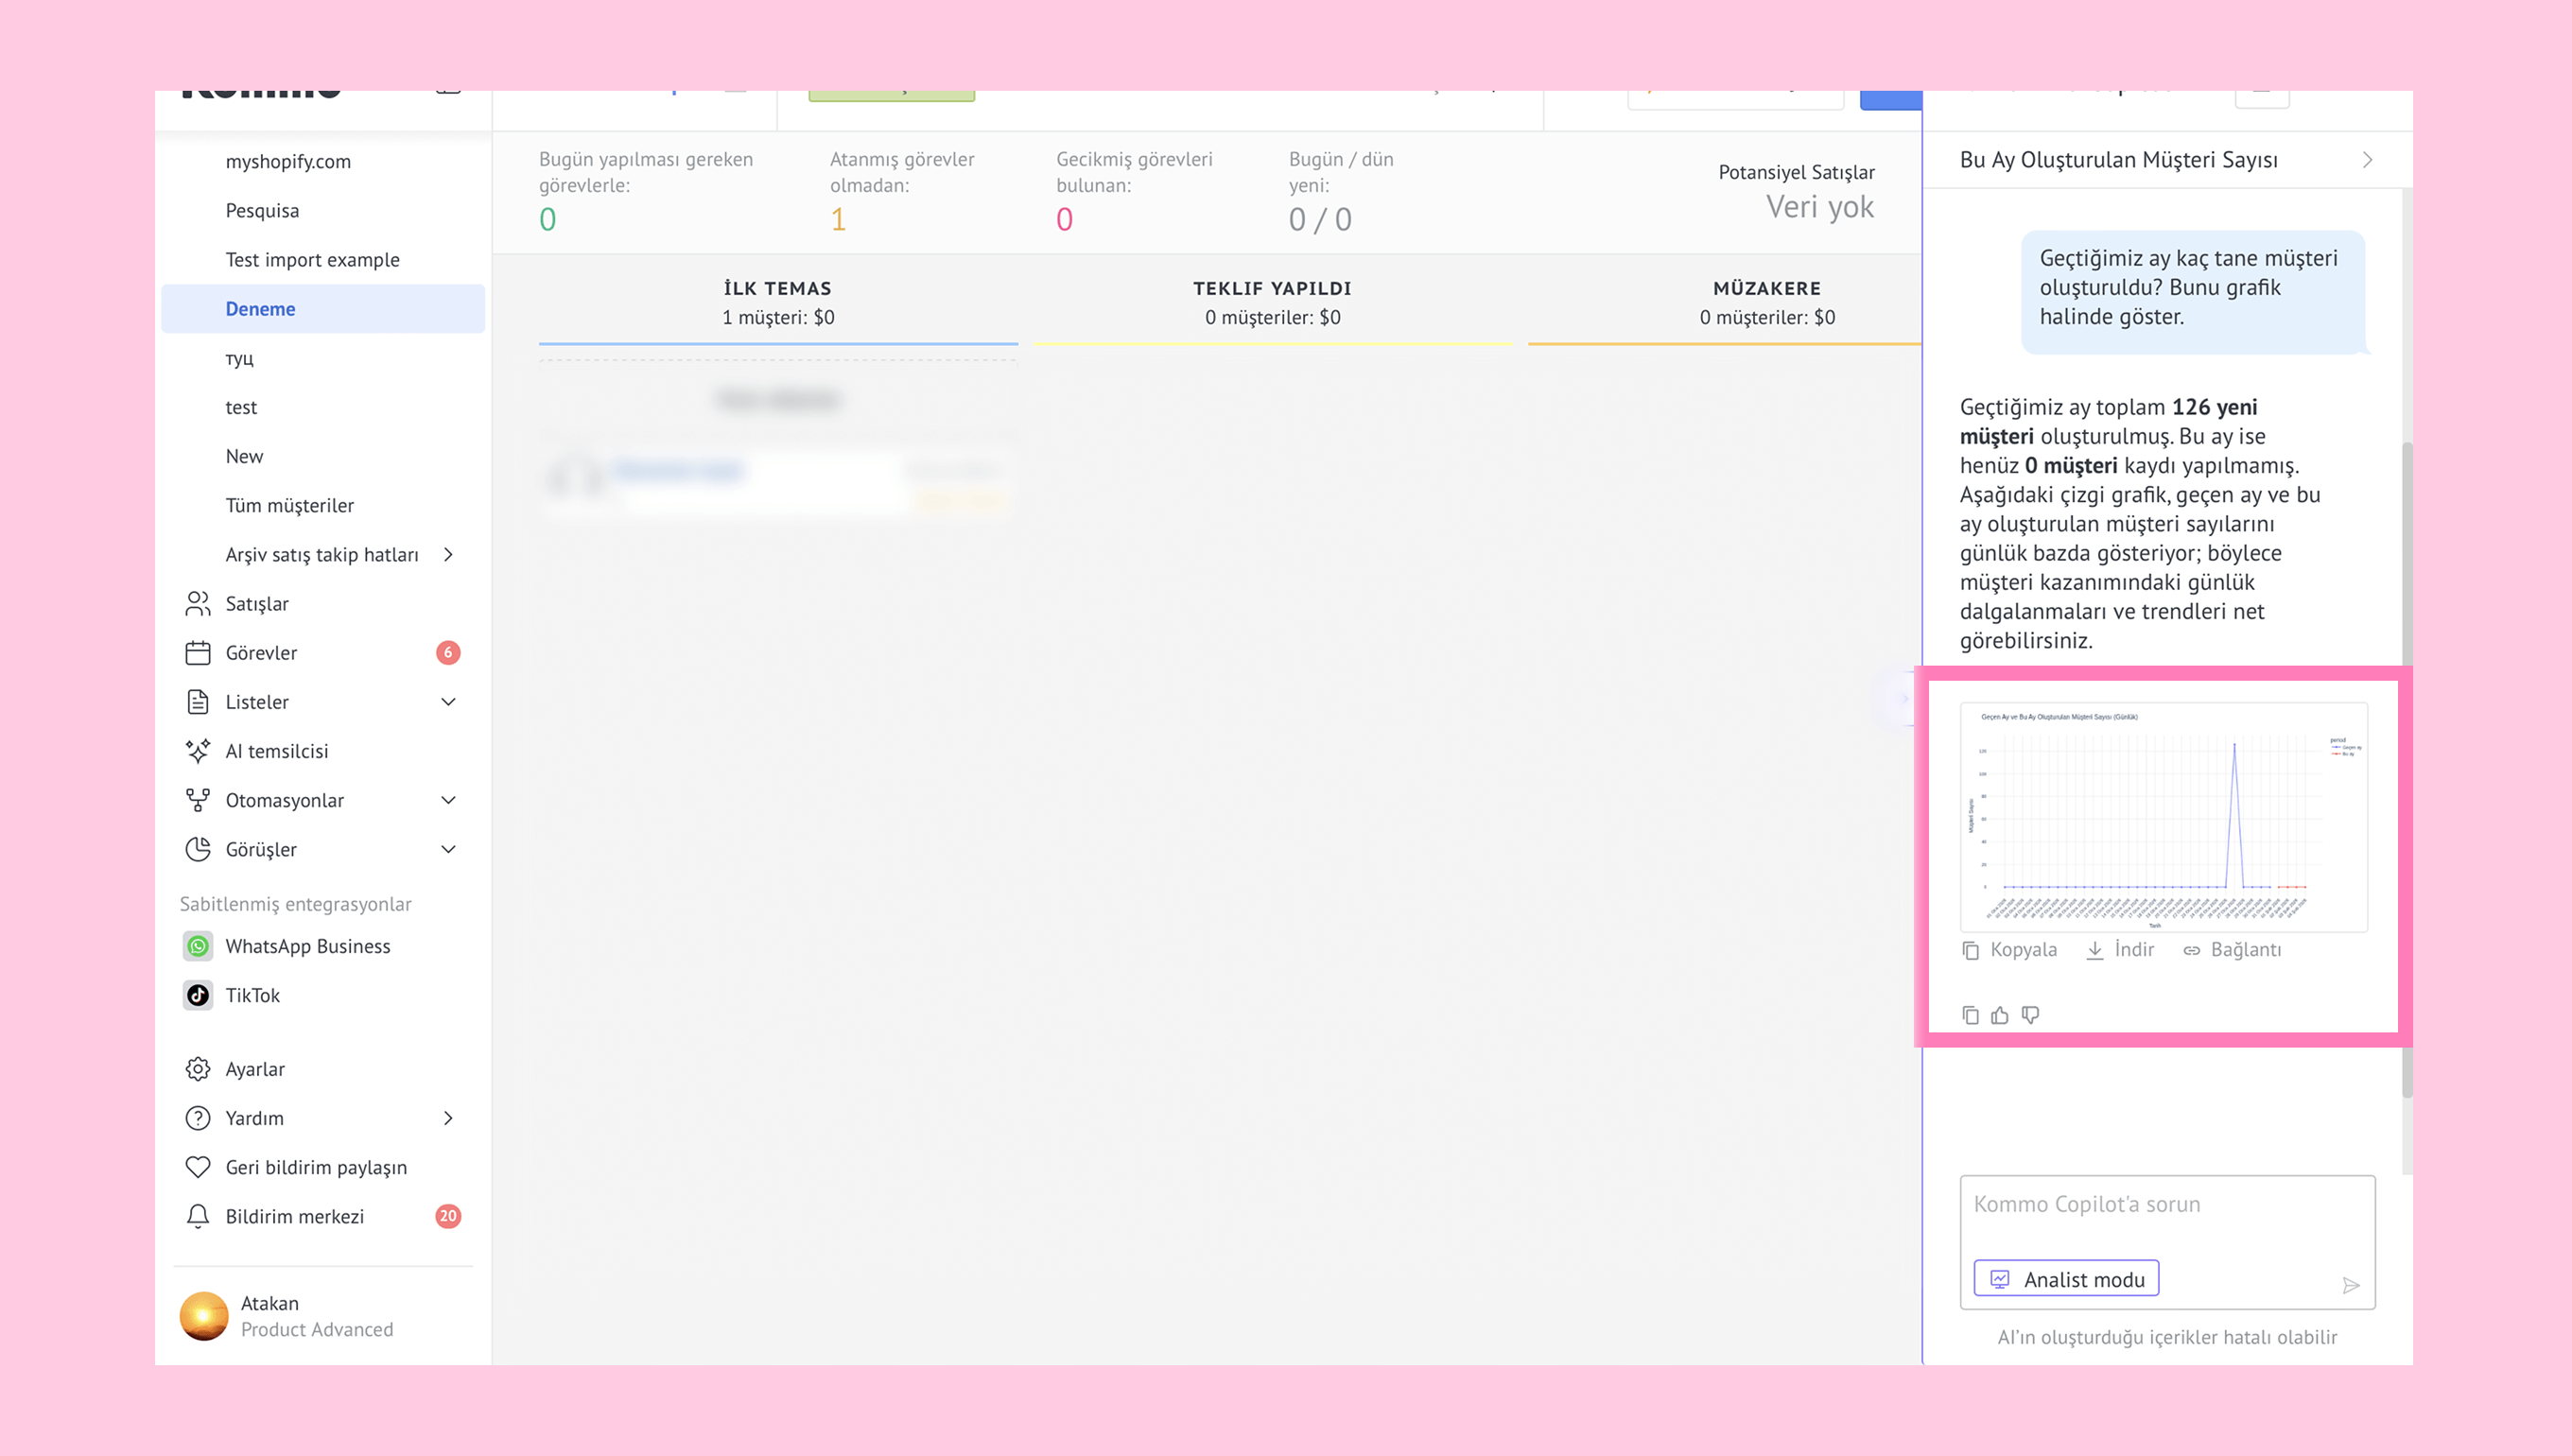Click İndir to download the chart
2572x1456 pixels.
click(x=2120, y=950)
